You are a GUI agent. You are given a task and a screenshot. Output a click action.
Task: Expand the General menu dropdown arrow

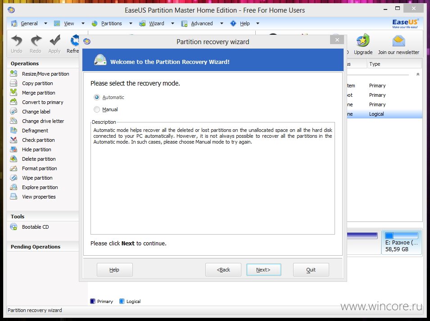tap(45, 23)
